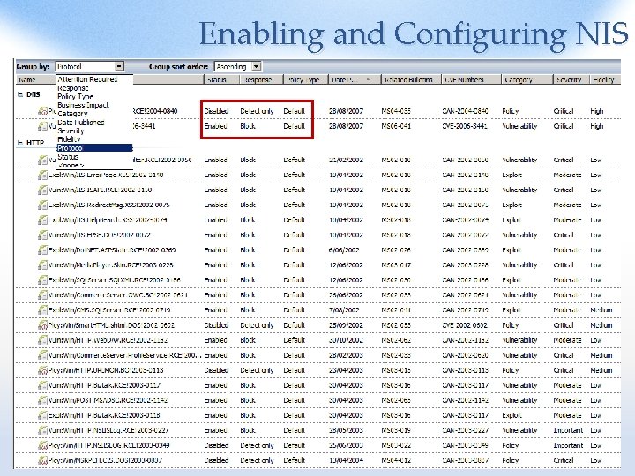Click the icon next to the MediaPlayer.Skin signature
Image resolution: width=635 pixels, height=476 pixels.
[42, 265]
